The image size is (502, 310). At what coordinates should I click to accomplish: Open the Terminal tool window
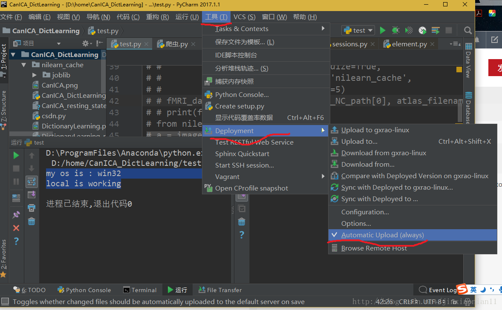point(140,290)
